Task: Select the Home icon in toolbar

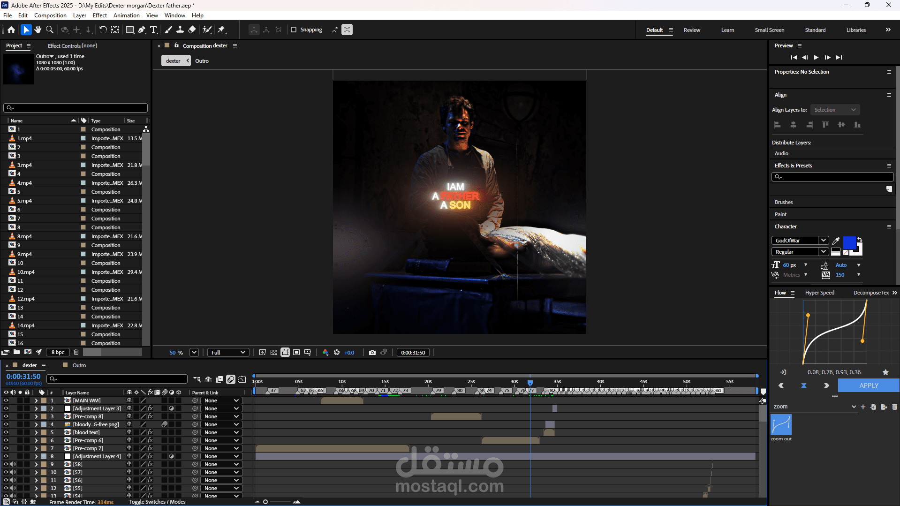Action: (11, 30)
